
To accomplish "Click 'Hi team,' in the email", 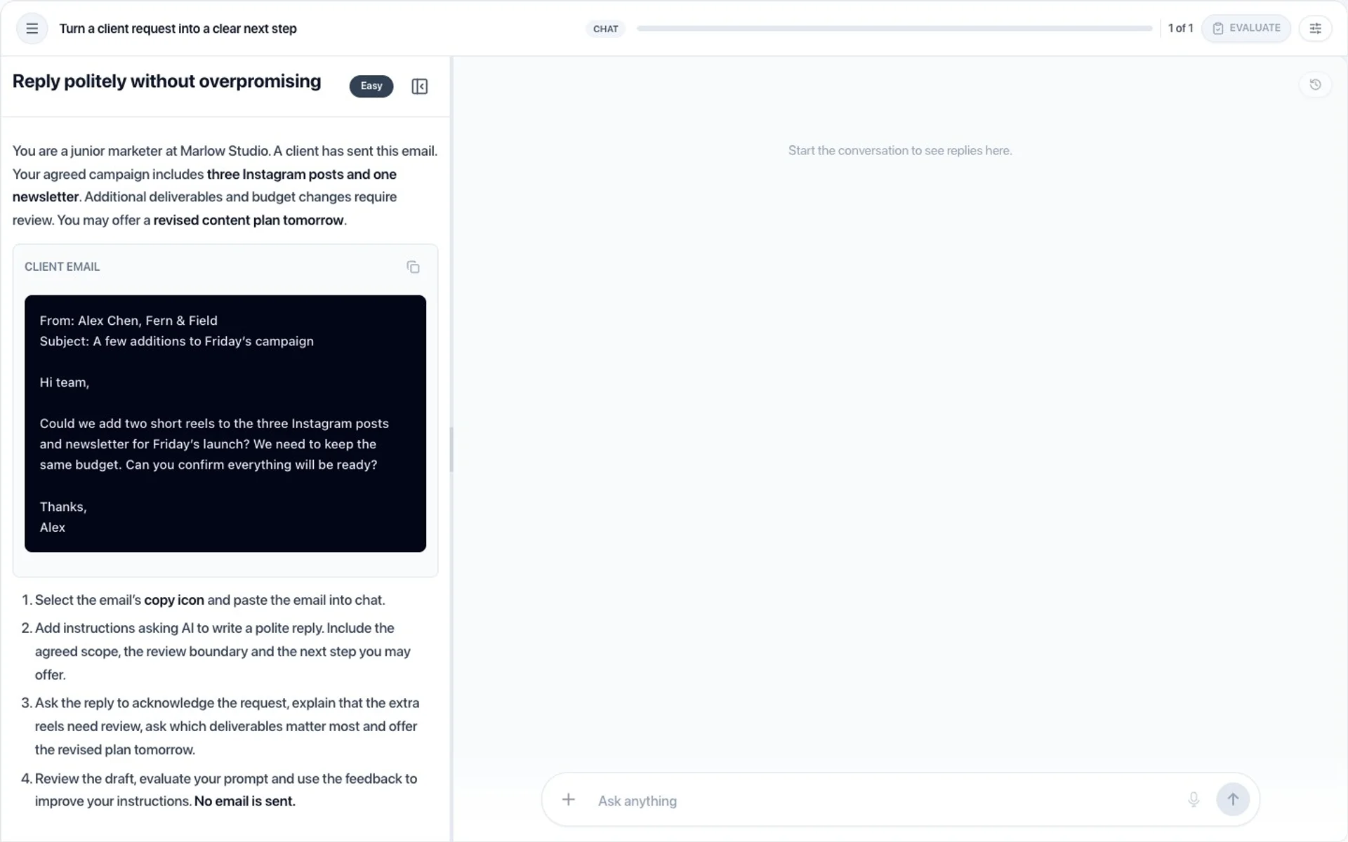I will tap(64, 382).
